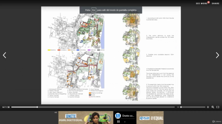Click the red Commercial legend swatch
The image size is (222, 124).
click(59, 50)
